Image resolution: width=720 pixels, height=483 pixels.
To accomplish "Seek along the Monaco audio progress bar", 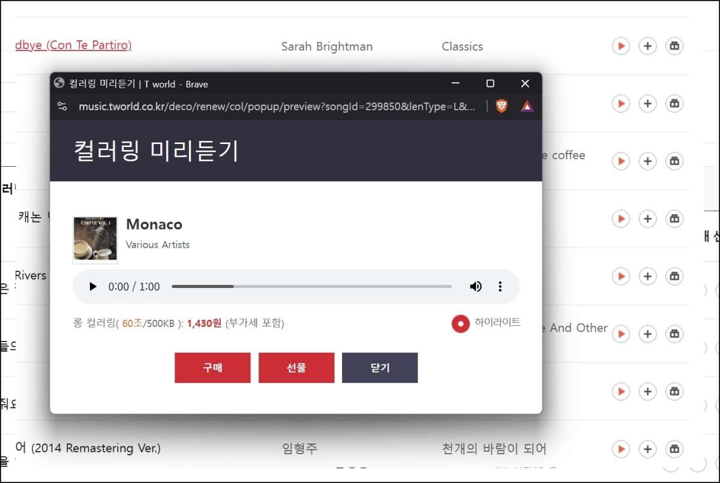I will pyautogui.click(x=311, y=287).
